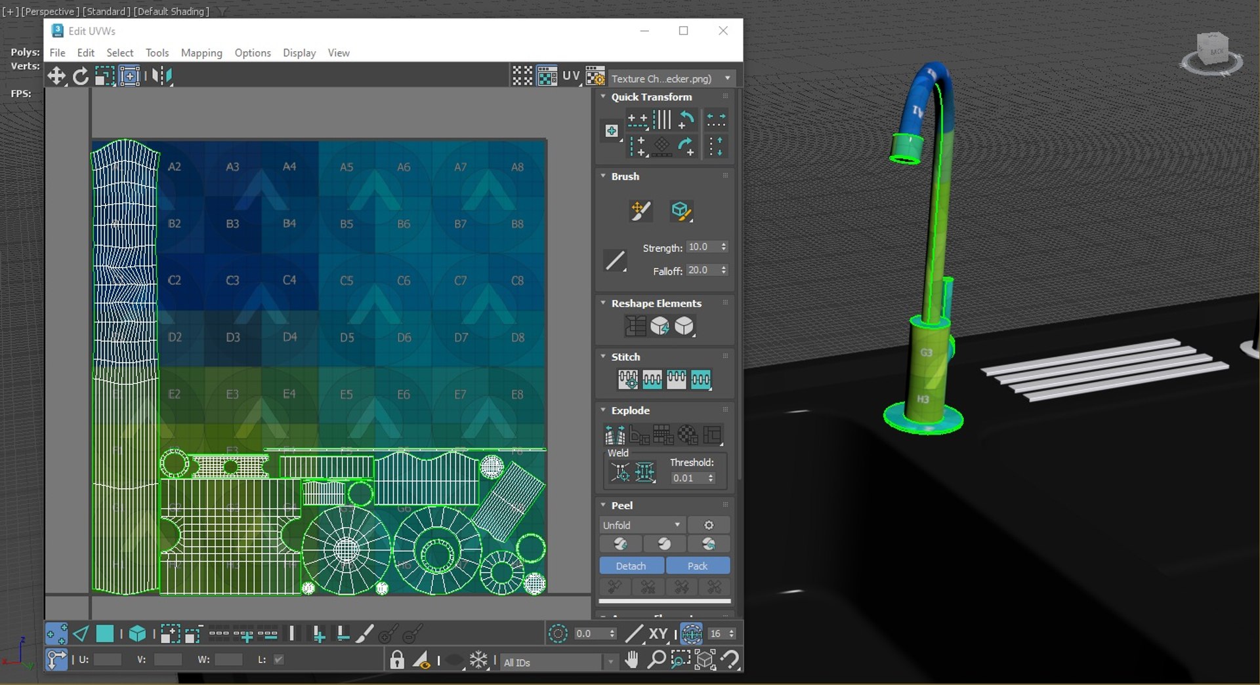This screenshot has height=685, width=1260.
Task: Click the Target Weld icon
Action: pos(620,472)
